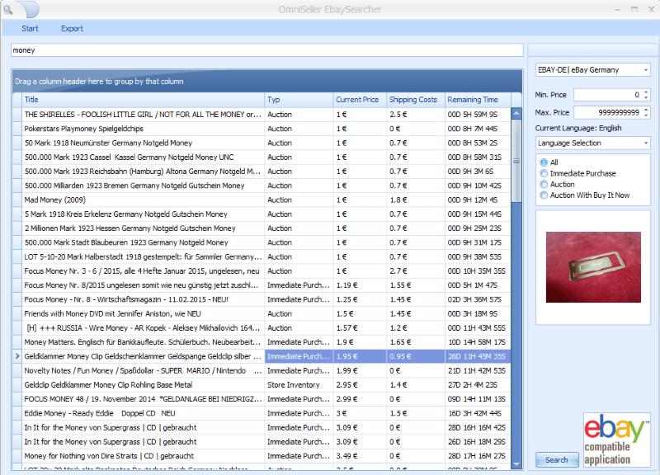Click the Max. Price input field
This screenshot has width=660, height=475.
[607, 112]
